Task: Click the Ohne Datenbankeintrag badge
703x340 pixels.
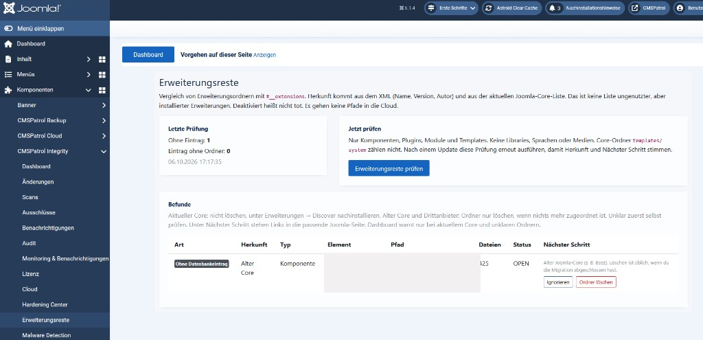Action: click(202, 264)
